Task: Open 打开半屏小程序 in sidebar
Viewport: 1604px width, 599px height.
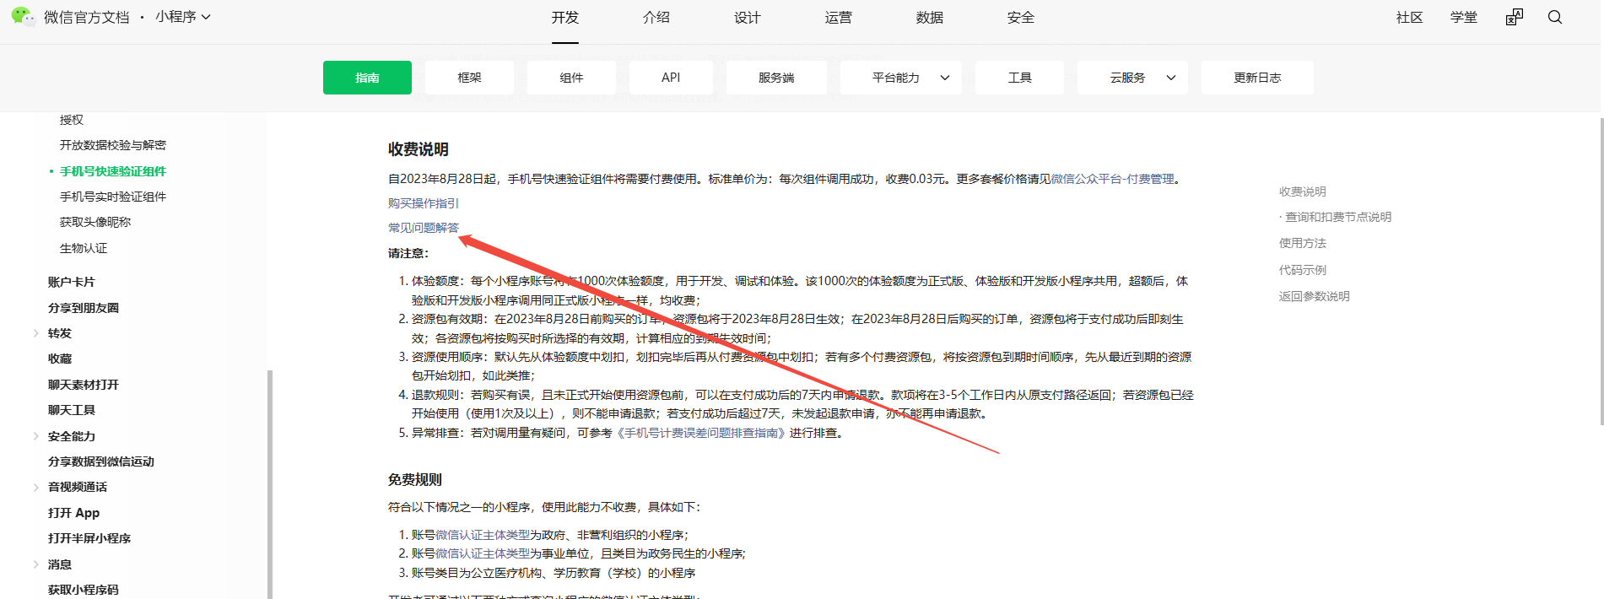Action: pos(89,538)
